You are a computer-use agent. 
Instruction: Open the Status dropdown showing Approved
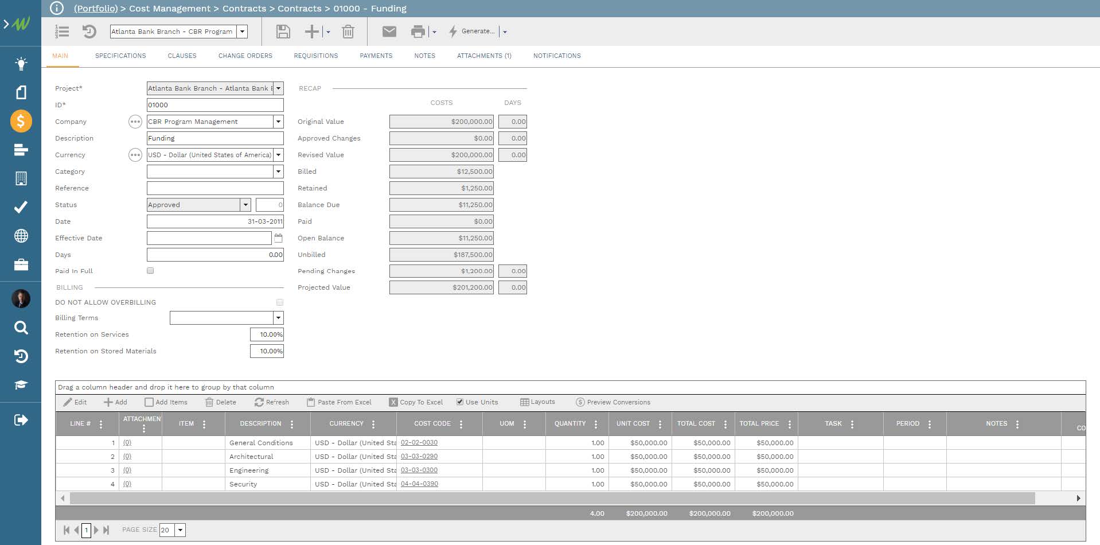tap(245, 205)
